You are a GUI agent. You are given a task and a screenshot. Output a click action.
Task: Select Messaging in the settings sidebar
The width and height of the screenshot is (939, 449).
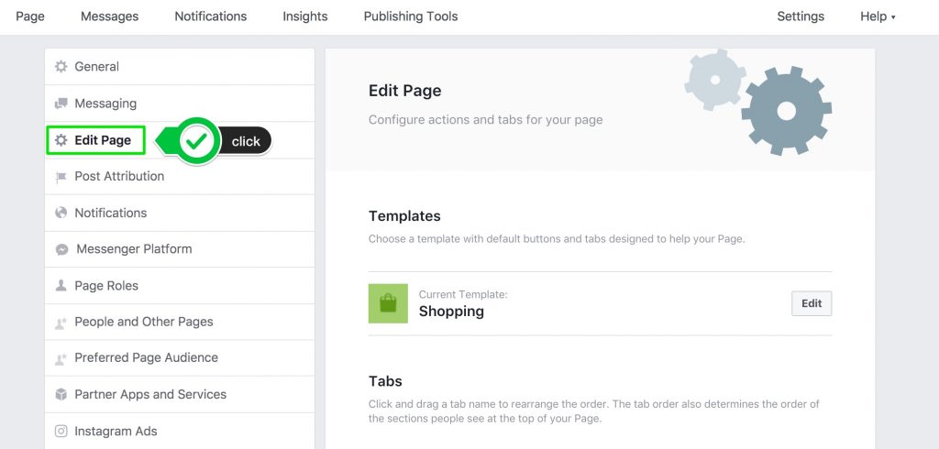[x=180, y=104]
